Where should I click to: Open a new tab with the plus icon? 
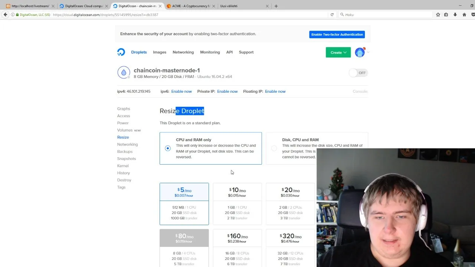276,6
